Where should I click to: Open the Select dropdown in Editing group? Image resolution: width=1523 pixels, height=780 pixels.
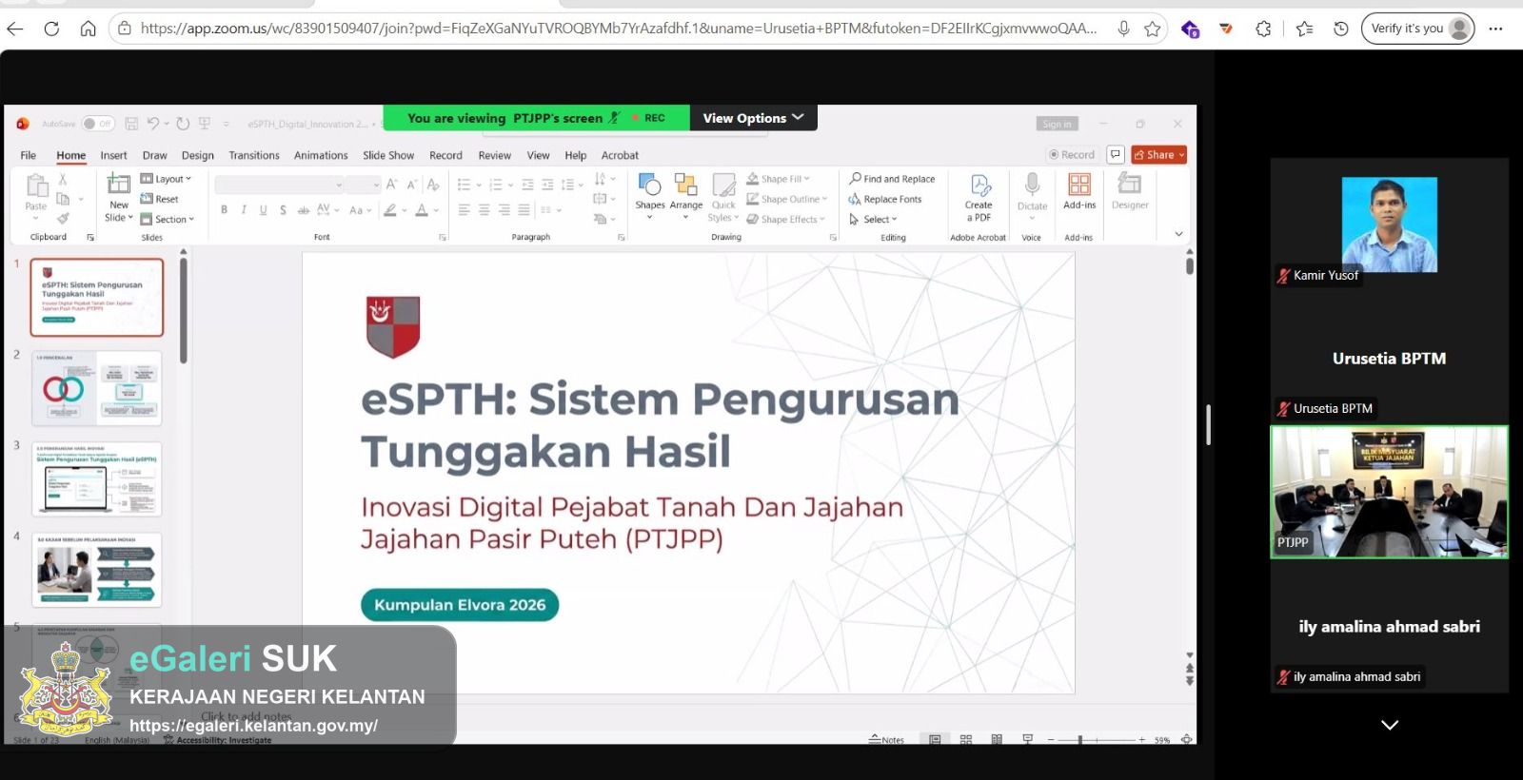[874, 219]
